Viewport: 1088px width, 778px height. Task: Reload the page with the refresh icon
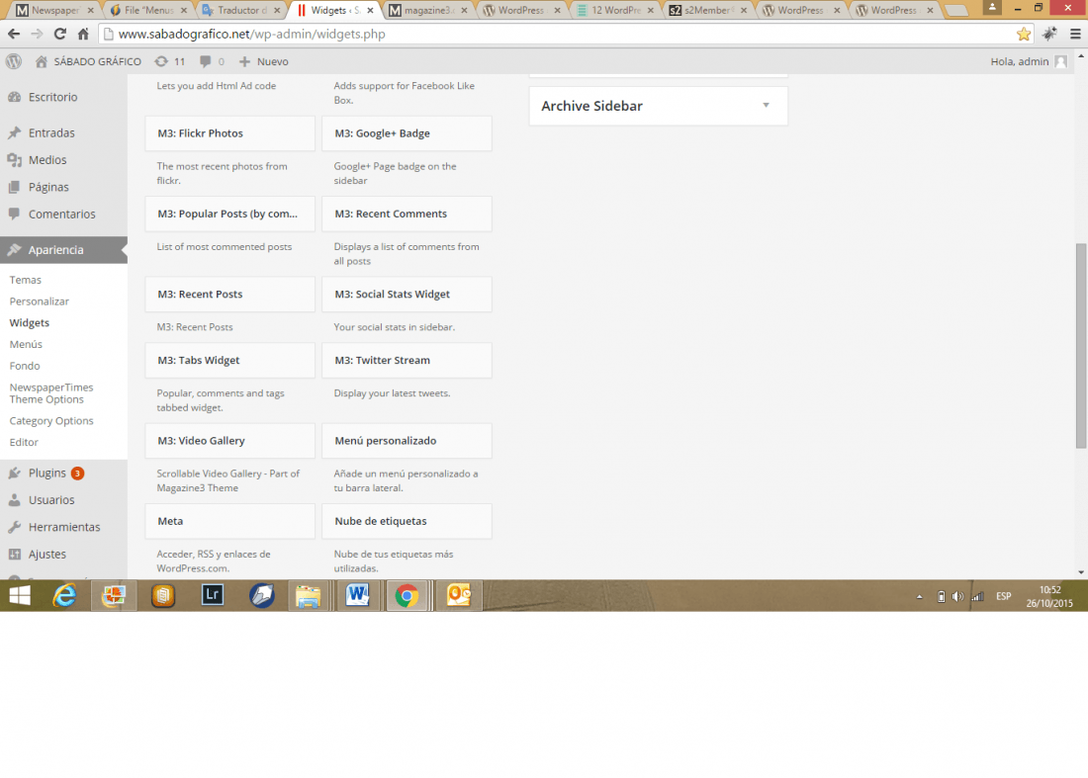(x=60, y=34)
